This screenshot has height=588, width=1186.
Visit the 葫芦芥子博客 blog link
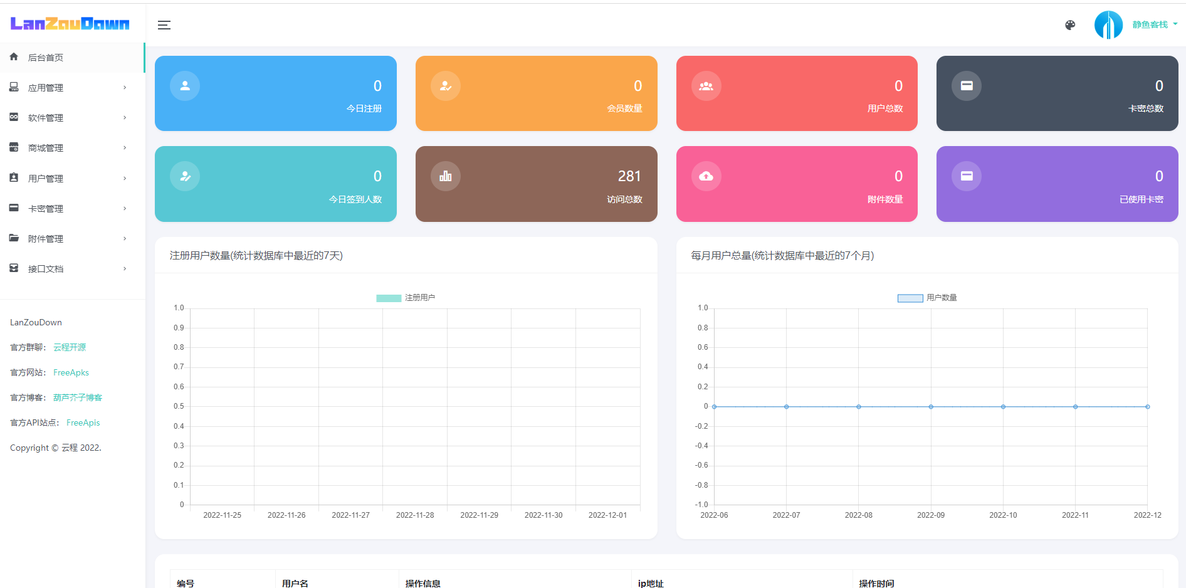coord(76,397)
